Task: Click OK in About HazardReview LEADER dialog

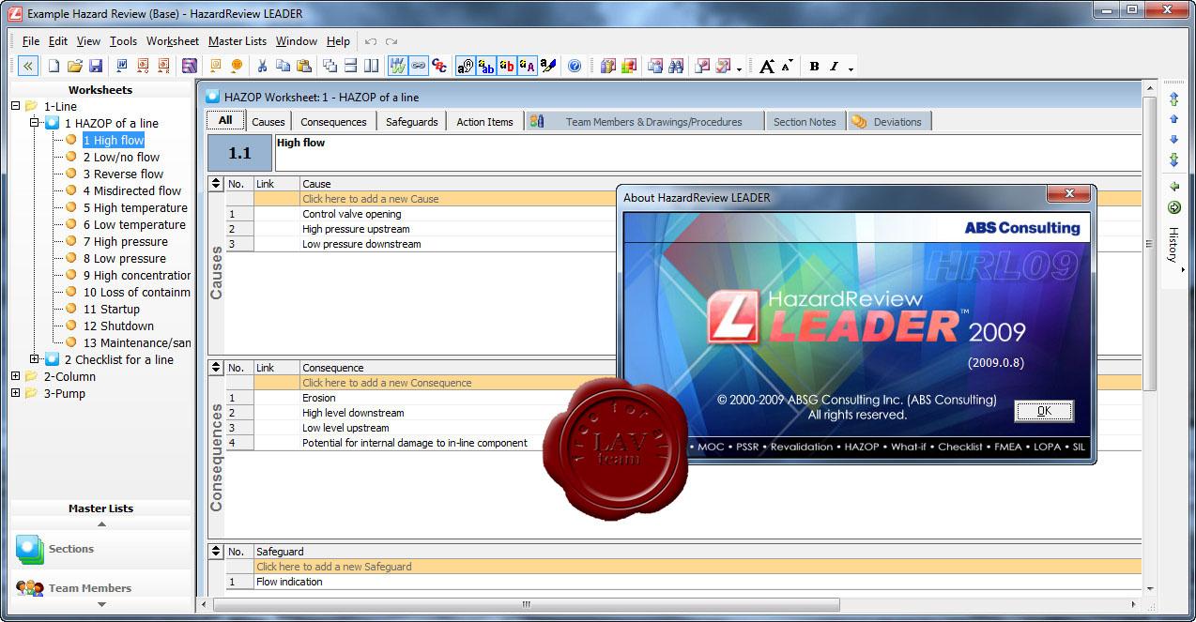Action: pyautogui.click(x=1044, y=411)
